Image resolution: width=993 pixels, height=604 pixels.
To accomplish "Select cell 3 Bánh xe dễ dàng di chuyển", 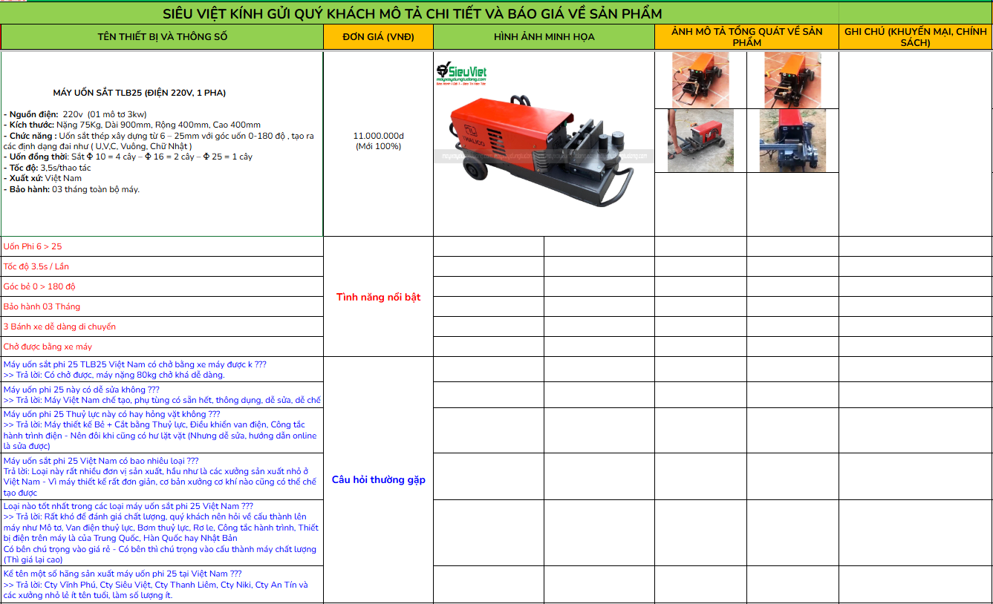I will coord(162,326).
